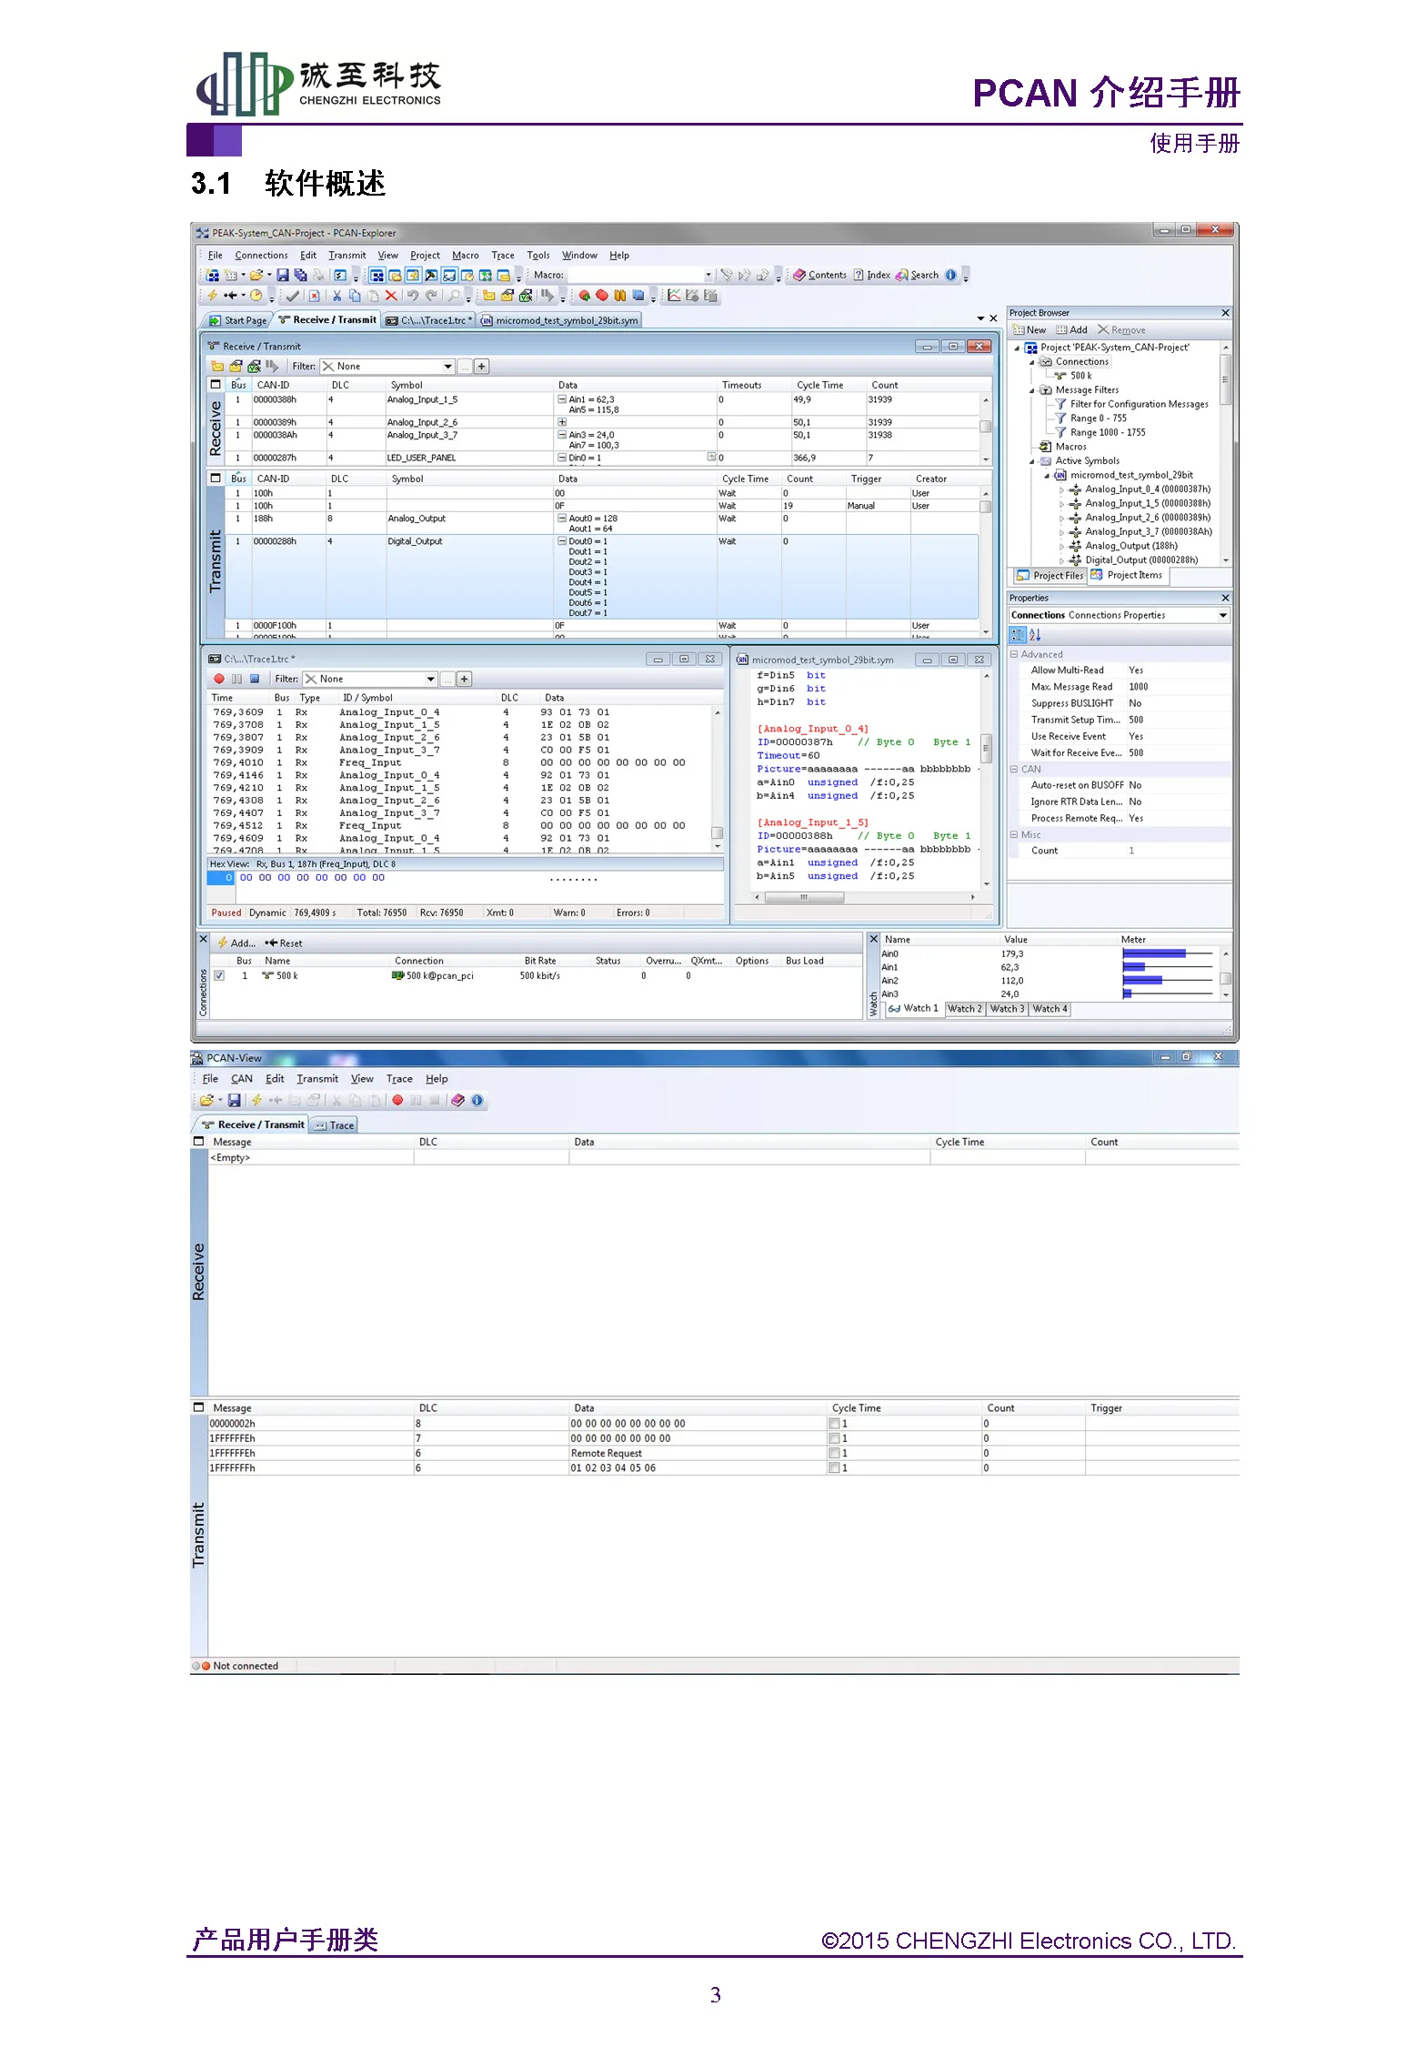Screen dimensions: 1416x2067
Task: Open the Transmit menu in PCAN-Explorer
Action: [x=346, y=256]
